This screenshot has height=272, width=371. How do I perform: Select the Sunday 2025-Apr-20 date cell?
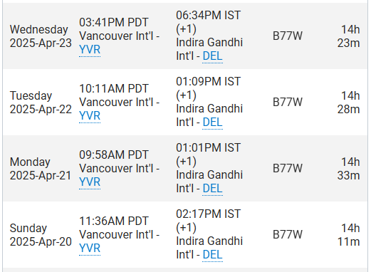[41, 235]
